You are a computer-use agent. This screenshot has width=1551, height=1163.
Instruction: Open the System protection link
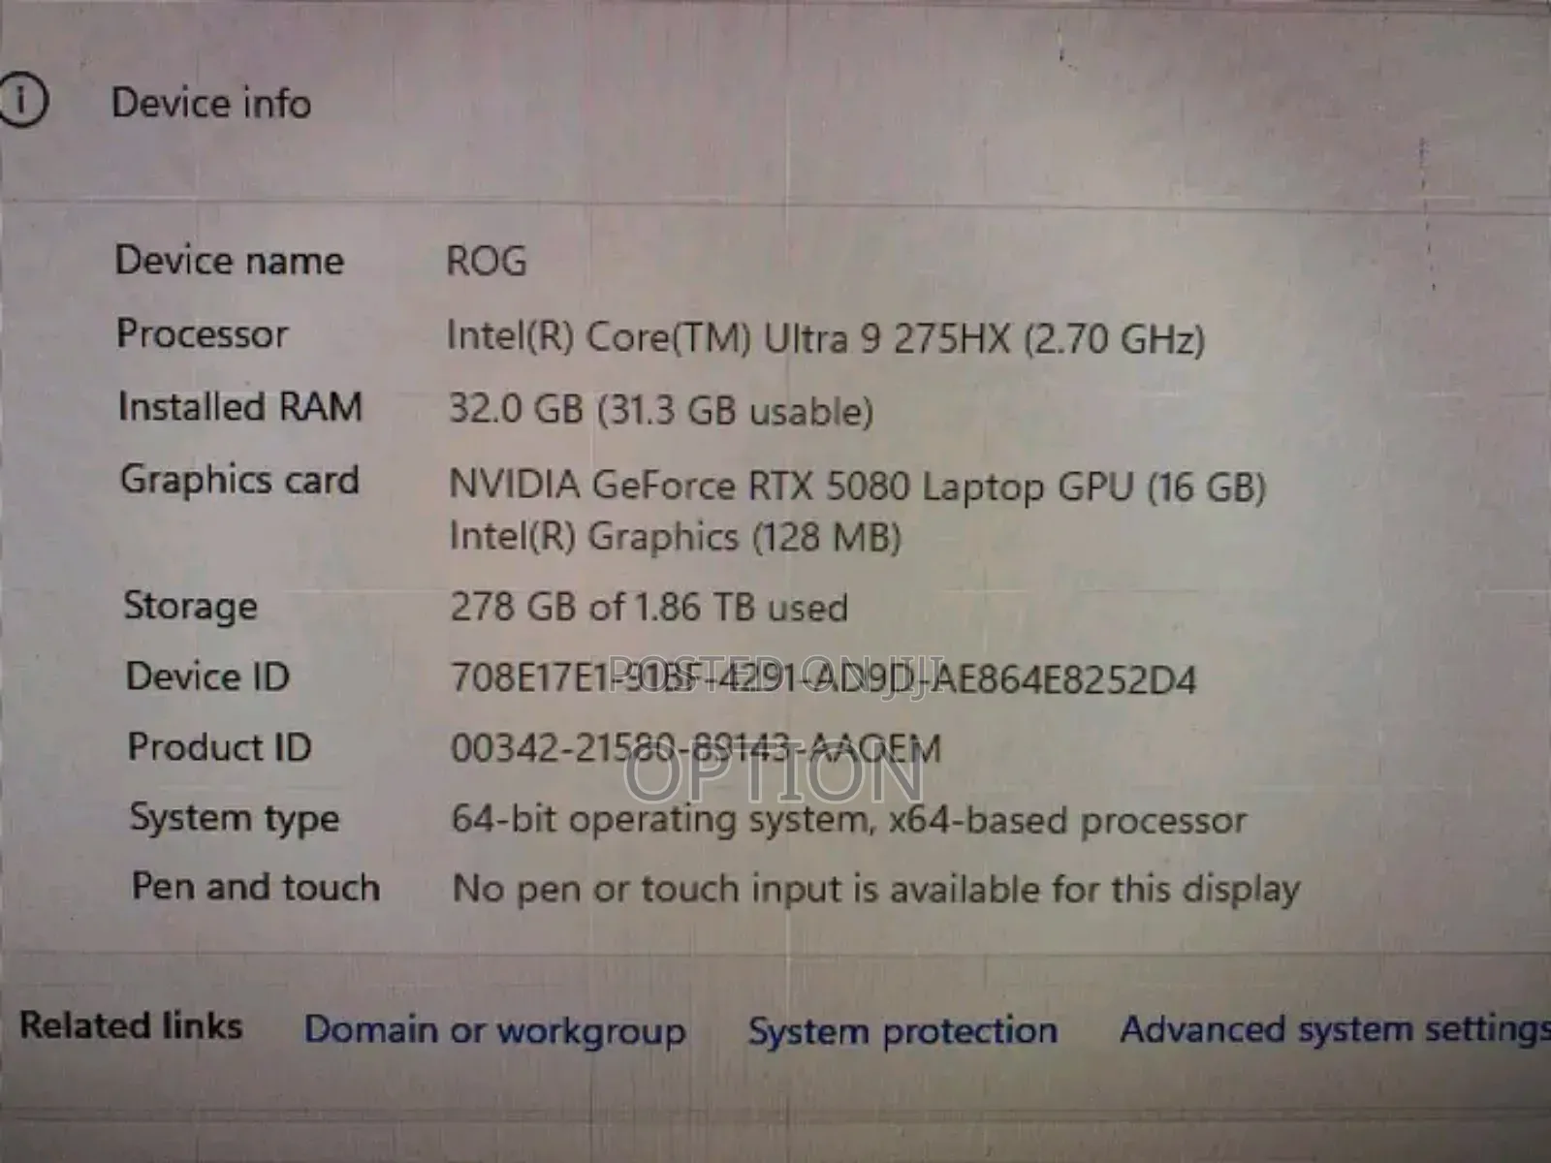tap(902, 1030)
